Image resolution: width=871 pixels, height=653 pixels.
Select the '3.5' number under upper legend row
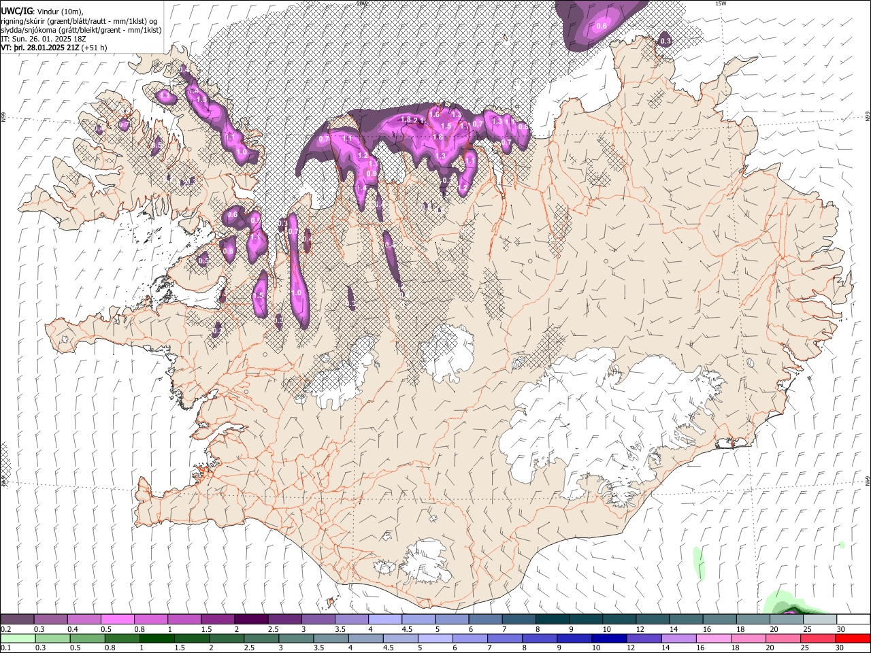pyautogui.click(x=340, y=629)
